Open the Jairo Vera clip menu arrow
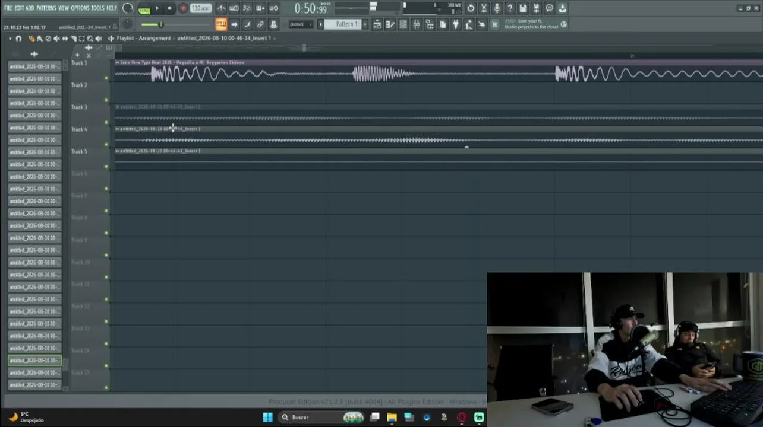 click(x=117, y=62)
